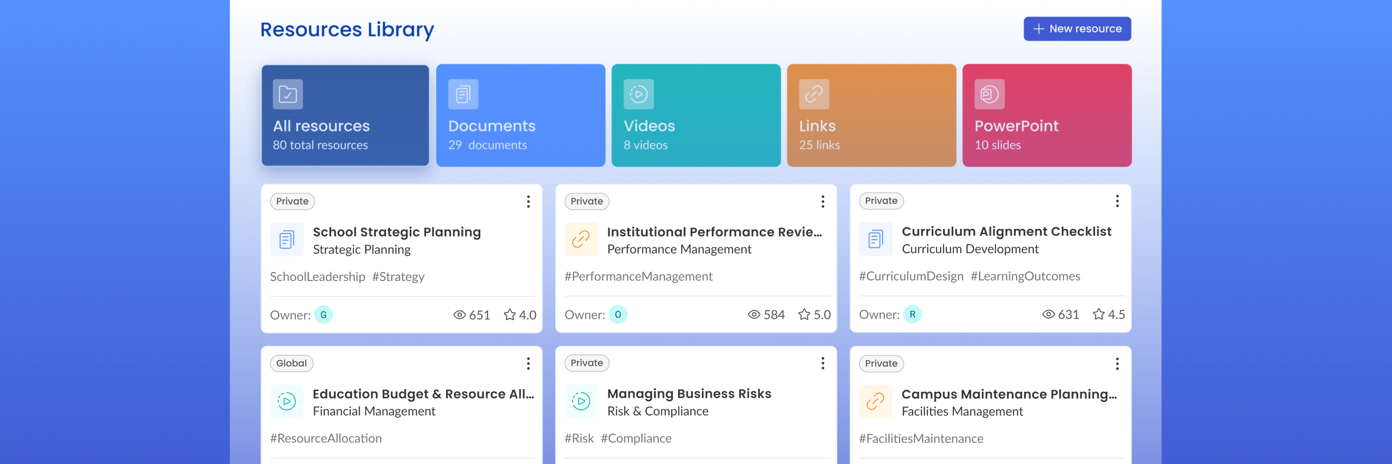1392x464 pixels.
Task: Show the PowerPoint slides category
Action: coord(1046,115)
